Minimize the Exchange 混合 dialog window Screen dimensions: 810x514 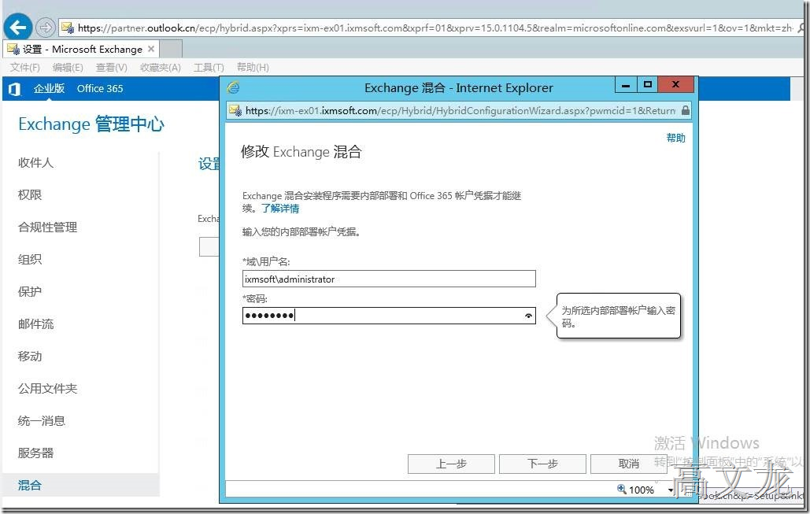pos(626,85)
